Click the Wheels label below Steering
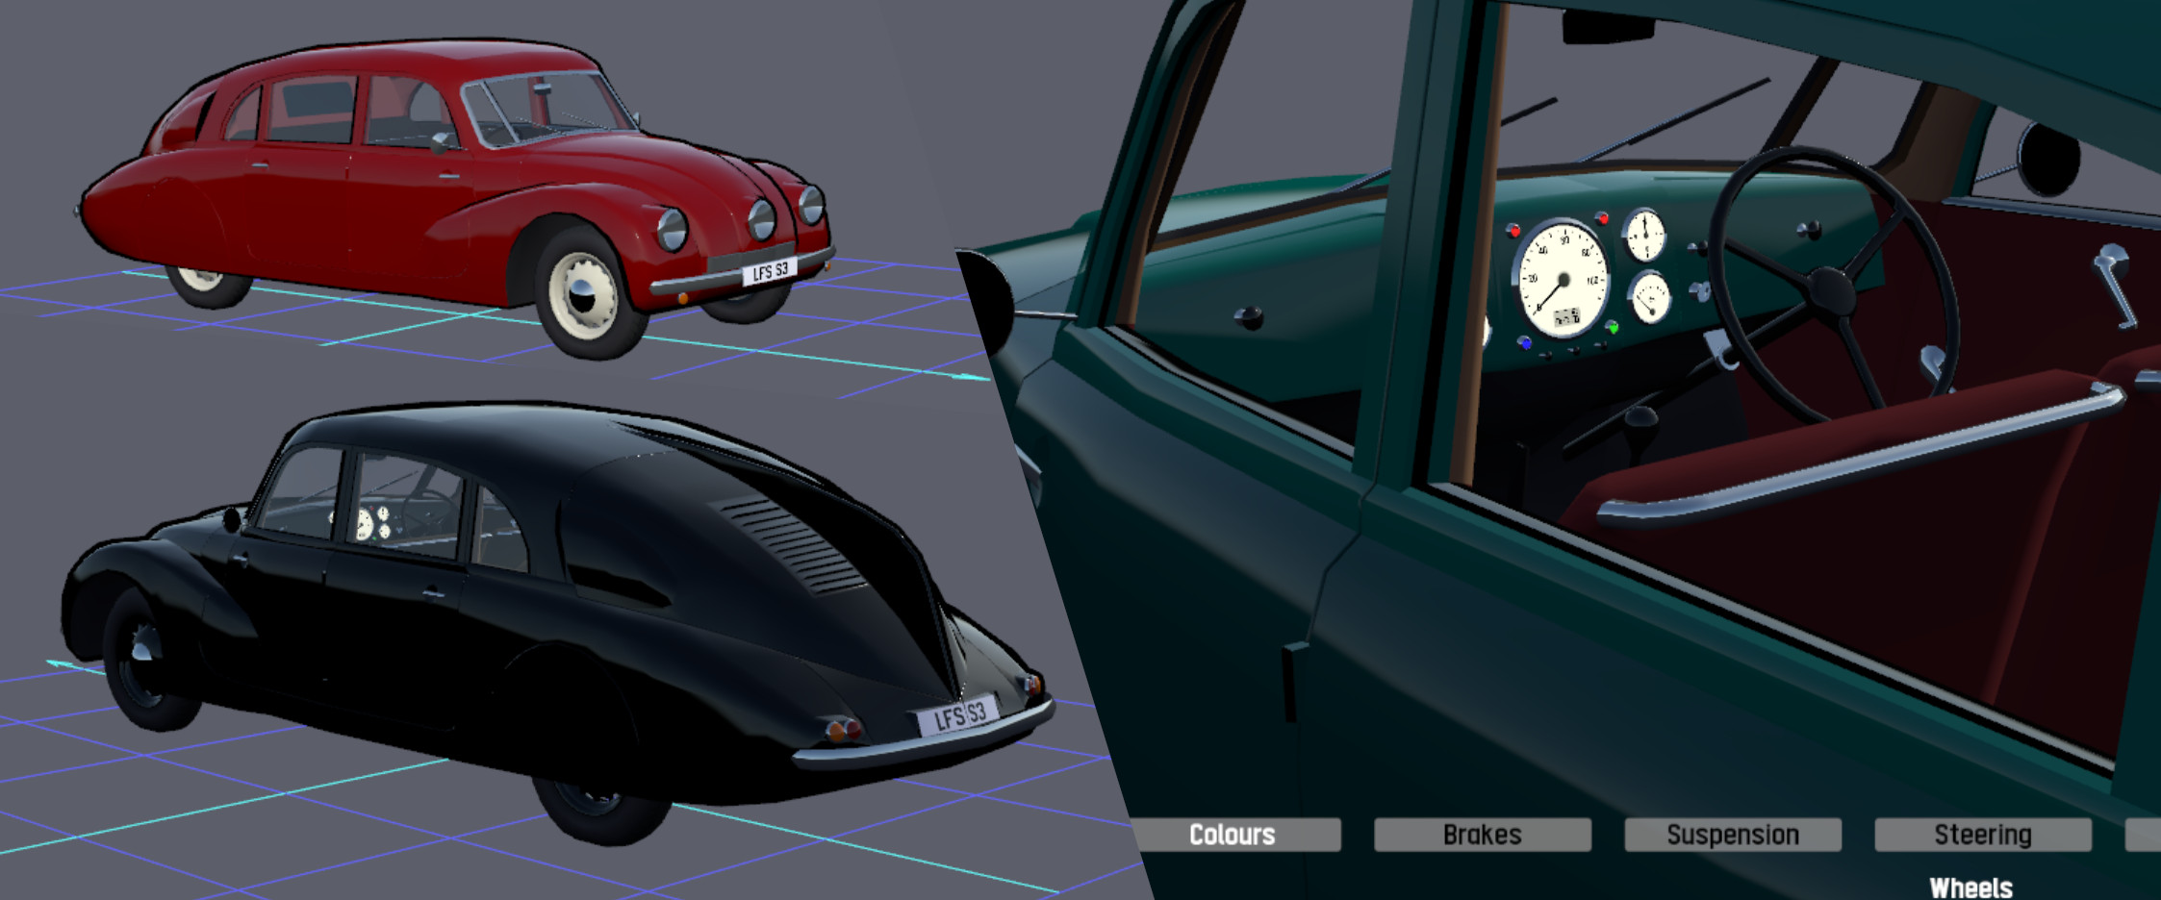The image size is (2161, 900). coord(1970,887)
